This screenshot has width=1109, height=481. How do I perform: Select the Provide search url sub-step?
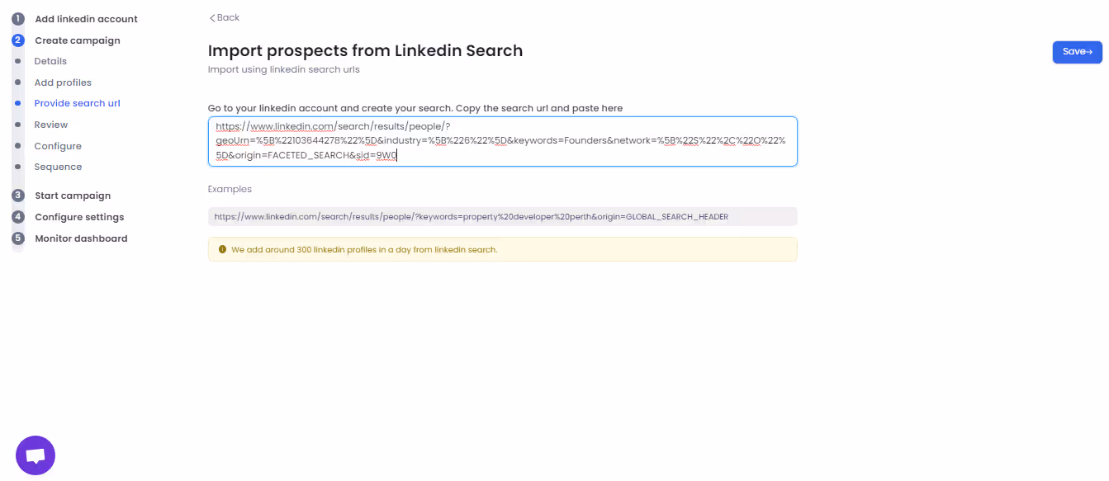pyautogui.click(x=77, y=103)
